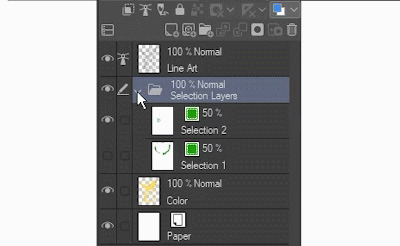Open the mask enable dropdown arrow
This screenshot has height=246, width=400.
coord(231,10)
